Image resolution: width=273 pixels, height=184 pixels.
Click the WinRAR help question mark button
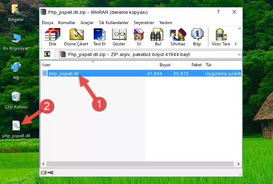tap(218, 12)
